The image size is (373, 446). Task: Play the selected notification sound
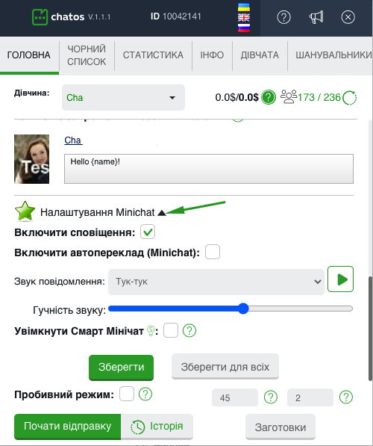(340, 279)
